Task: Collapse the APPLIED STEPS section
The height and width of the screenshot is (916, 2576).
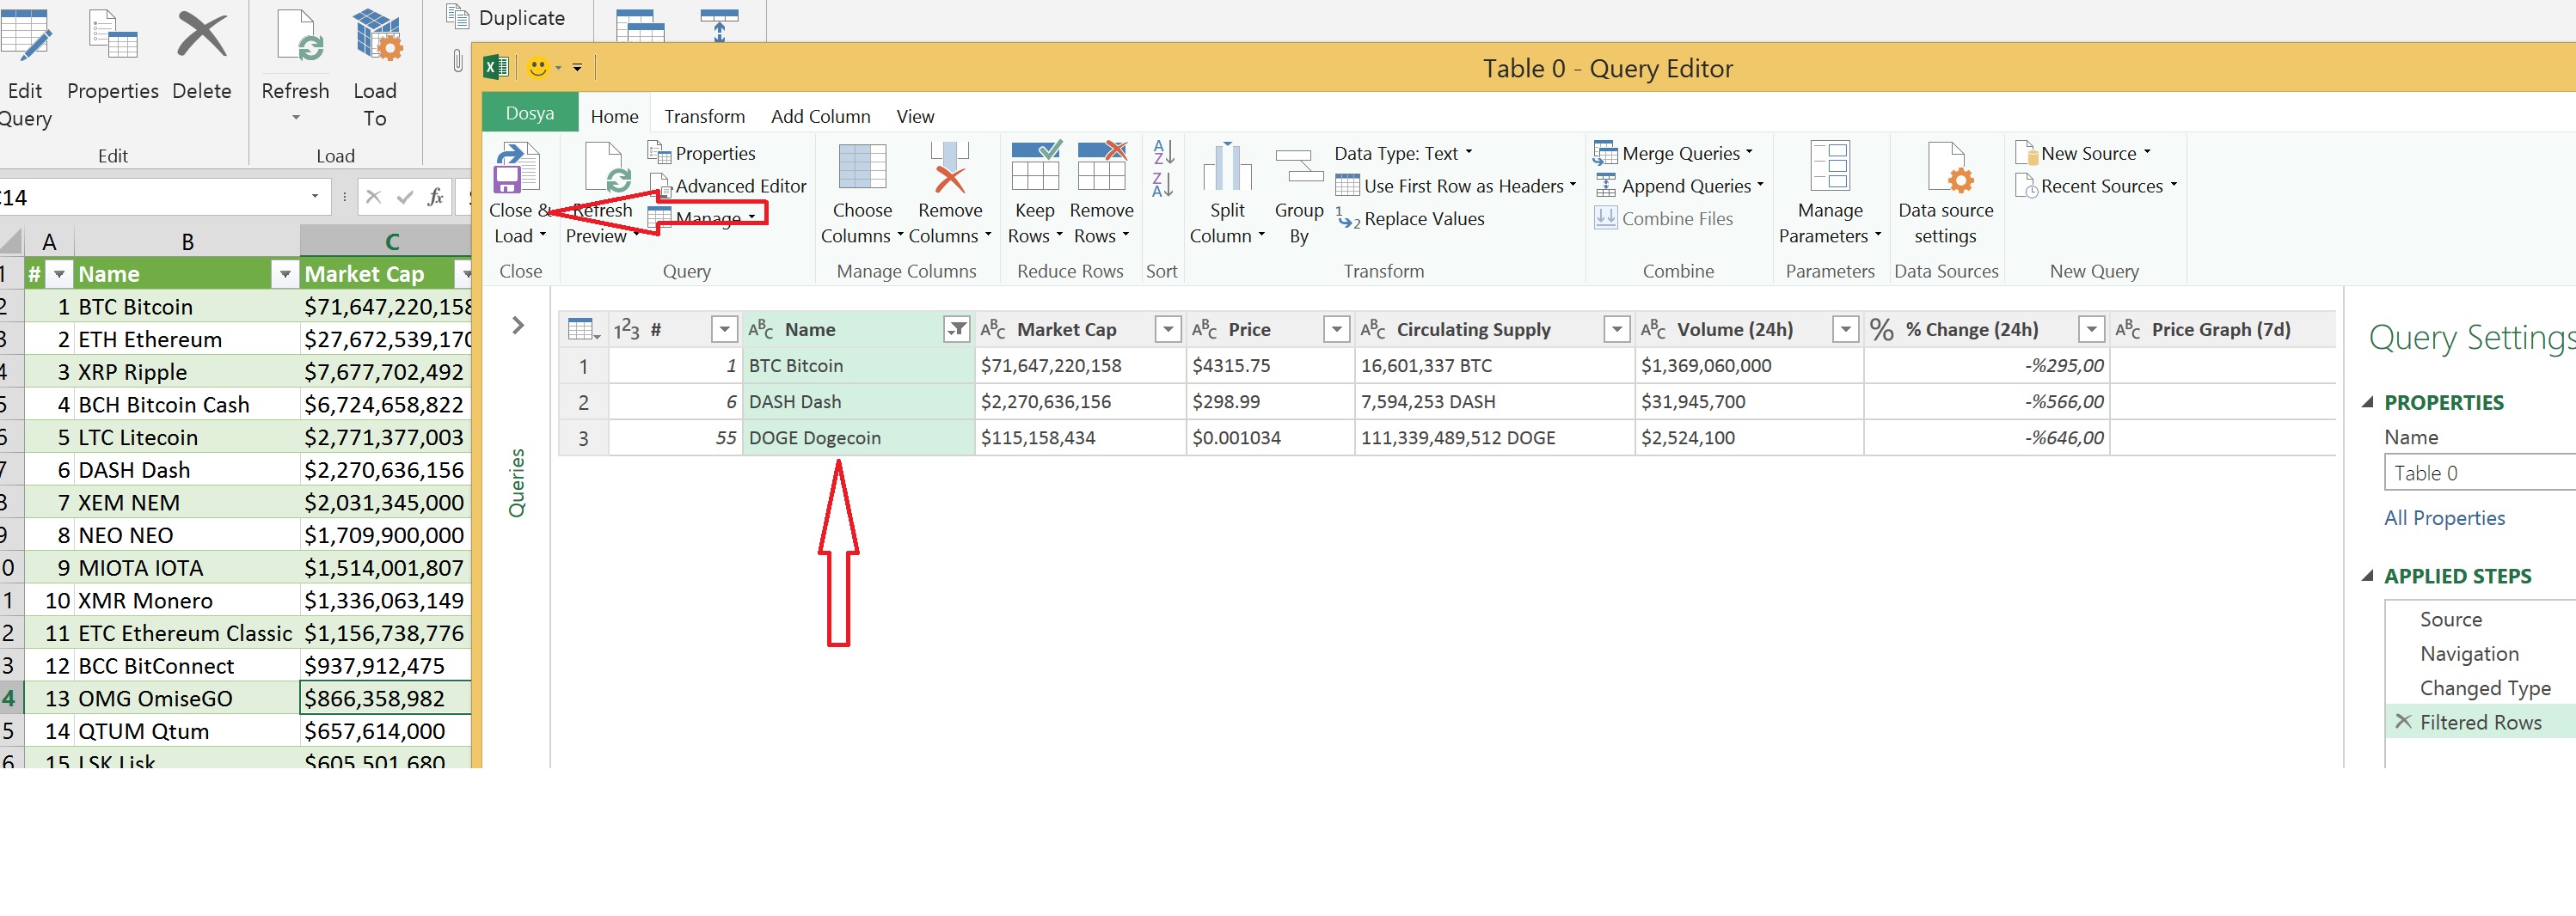Action: click(2368, 577)
